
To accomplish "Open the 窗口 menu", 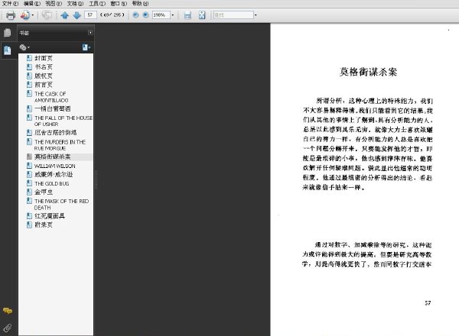I will click(x=119, y=4).
